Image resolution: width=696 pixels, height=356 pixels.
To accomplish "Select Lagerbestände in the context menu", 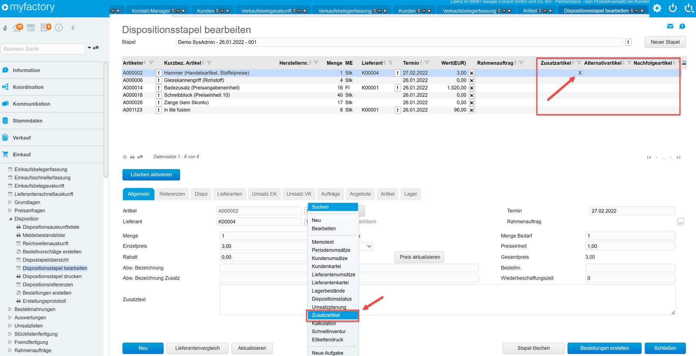I will coord(328,291).
